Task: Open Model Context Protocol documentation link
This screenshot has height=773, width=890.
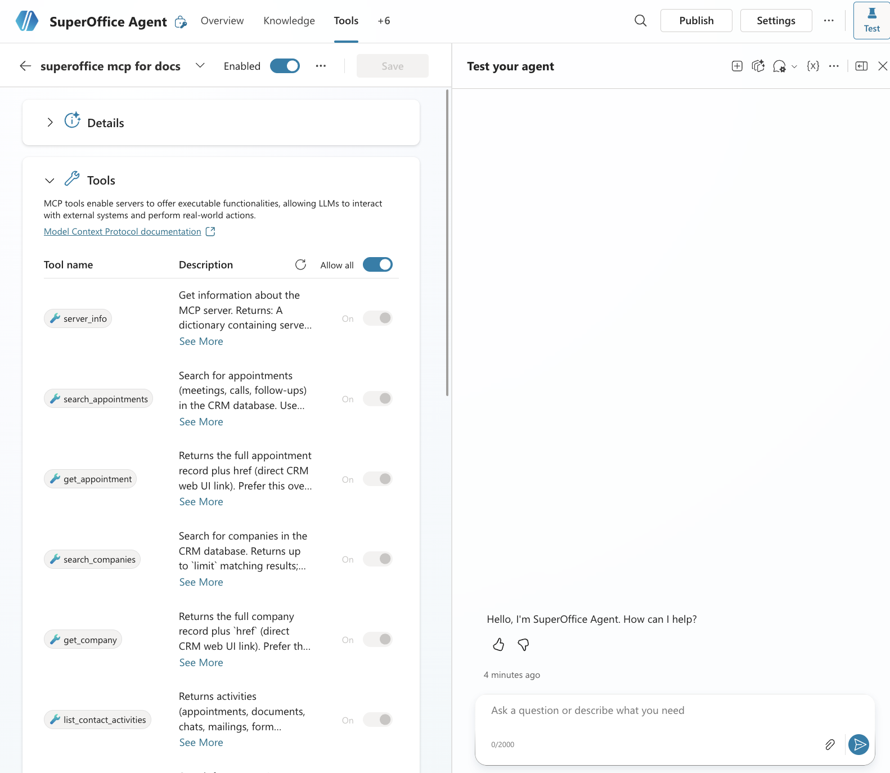Action: click(x=122, y=232)
